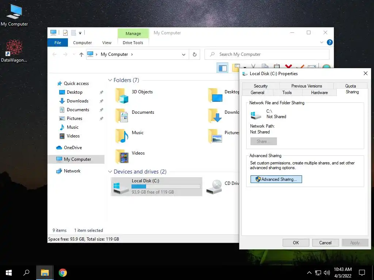Open the Drive Tools ribbon tab
The height and width of the screenshot is (280, 374).
pos(133,43)
